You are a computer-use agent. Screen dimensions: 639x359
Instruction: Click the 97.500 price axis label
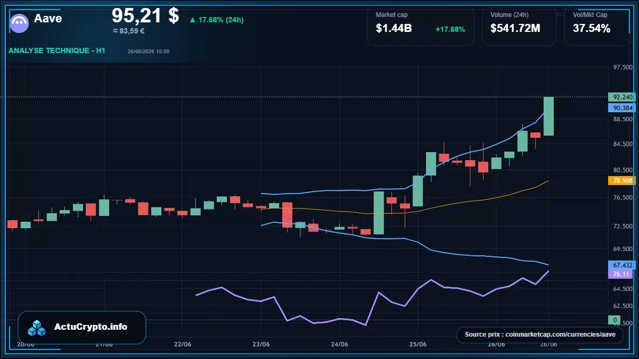(x=622, y=68)
